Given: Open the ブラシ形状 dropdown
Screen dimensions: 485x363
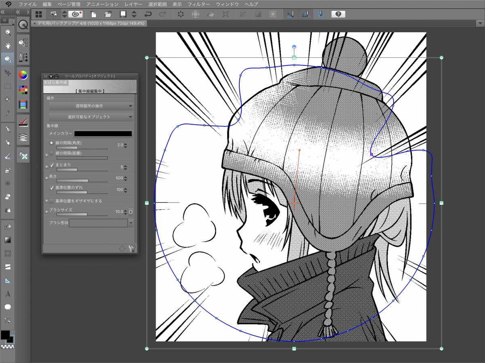Looking at the screenshot, I should 130,223.
